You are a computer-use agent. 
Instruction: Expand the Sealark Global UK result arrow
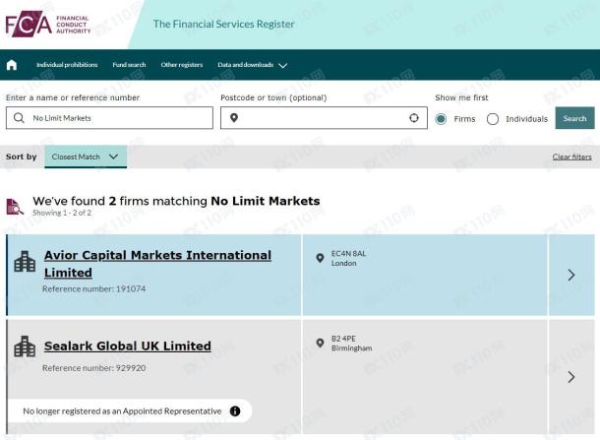coord(571,377)
